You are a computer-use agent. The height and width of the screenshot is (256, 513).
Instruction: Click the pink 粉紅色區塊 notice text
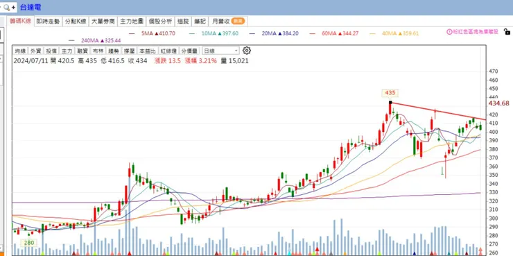point(476,32)
